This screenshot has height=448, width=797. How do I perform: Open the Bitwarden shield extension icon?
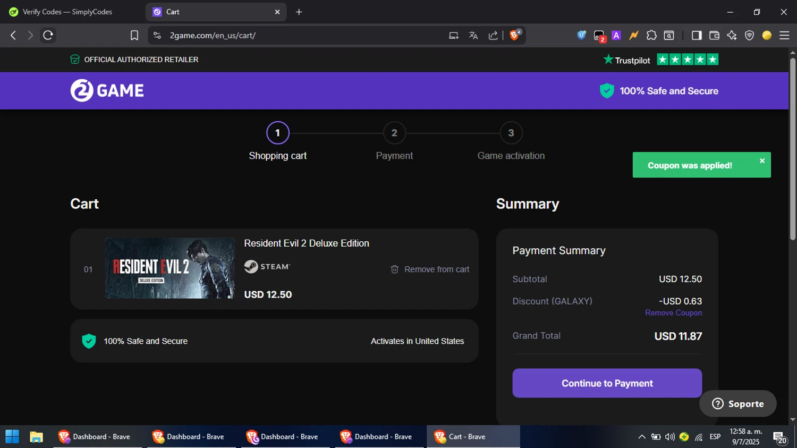(x=582, y=35)
